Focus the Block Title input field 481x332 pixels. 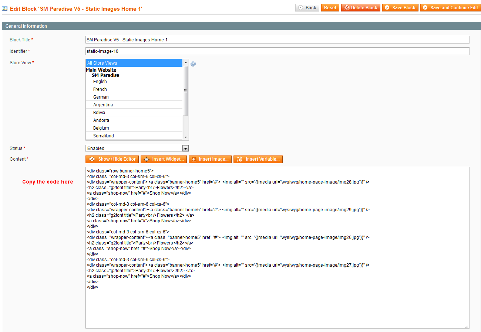tap(277, 40)
